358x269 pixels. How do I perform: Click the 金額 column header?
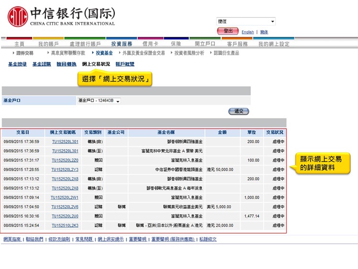(x=223, y=132)
